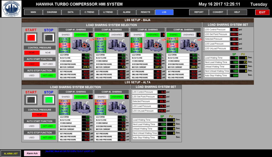Click the dryer dew point alarm message
The image size is (272, 157).
[70, 151]
